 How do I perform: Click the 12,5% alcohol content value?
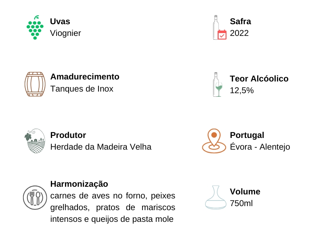[242, 90]
